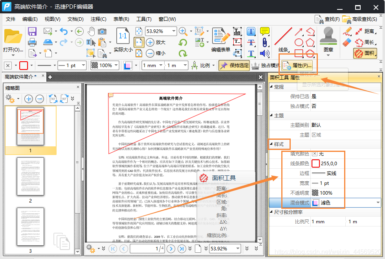Open the blend mode dropdown arrow in properties
Screen dimensions: 385x259
tap(378, 203)
